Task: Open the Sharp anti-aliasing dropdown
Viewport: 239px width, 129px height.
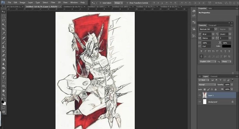Action: click(x=226, y=61)
